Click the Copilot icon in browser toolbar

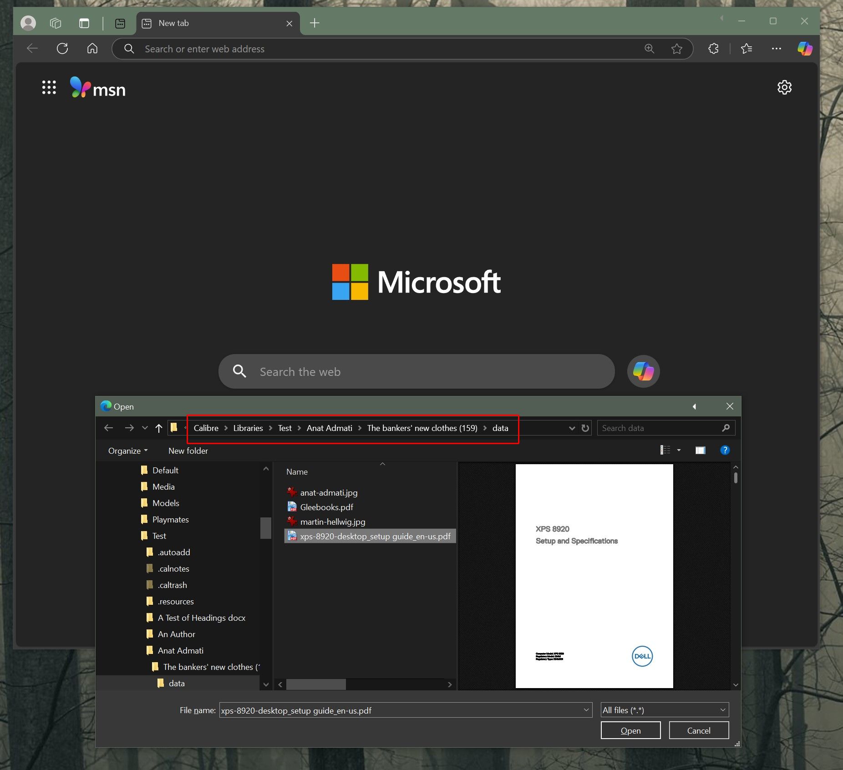click(x=804, y=49)
